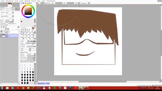Image resolution: width=162 pixels, height=91 pixels.
Task: Open the Canvas menu
Action: [16, 1]
